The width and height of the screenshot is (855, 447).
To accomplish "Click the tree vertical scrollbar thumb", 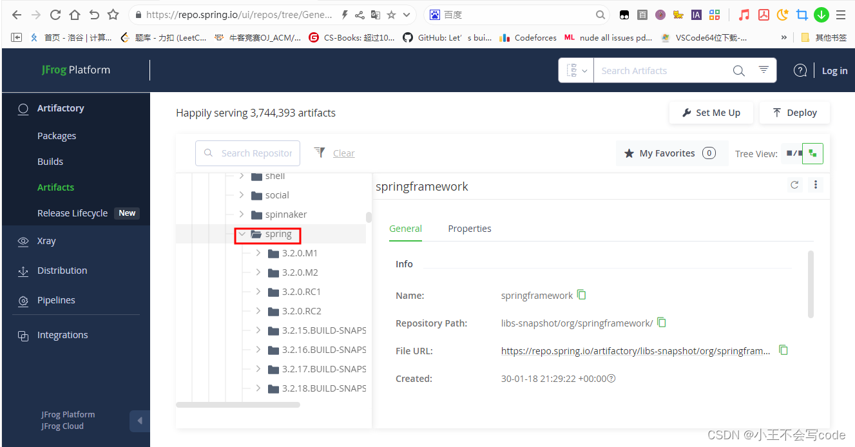I will pos(369,217).
